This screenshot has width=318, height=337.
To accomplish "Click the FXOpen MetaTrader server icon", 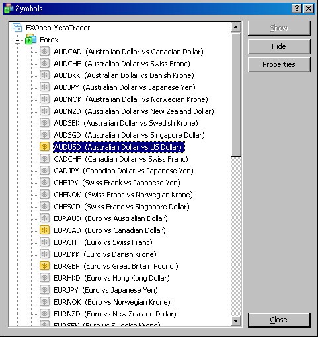I will tap(17, 28).
